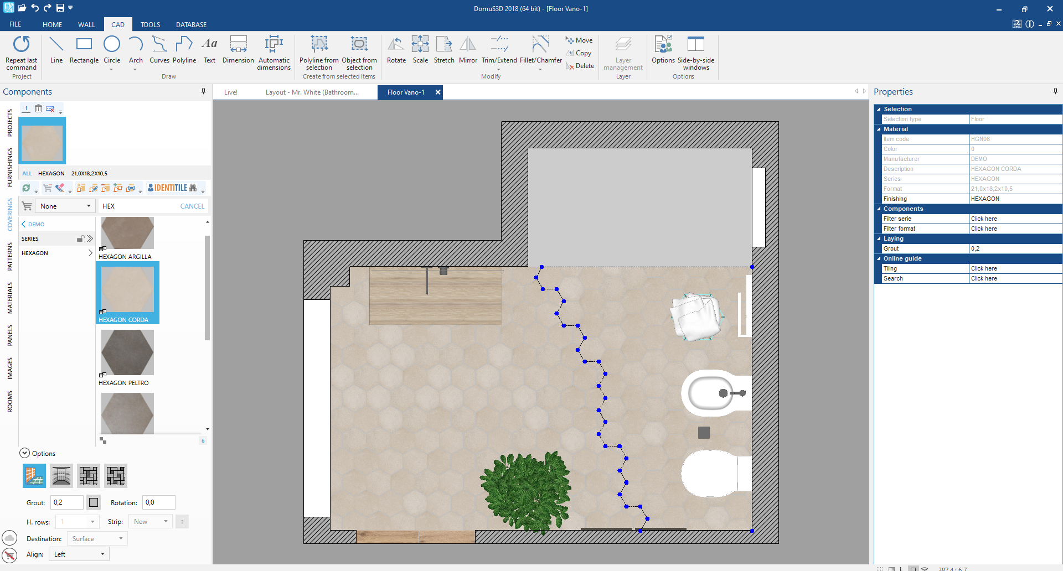This screenshot has width=1063, height=571.
Task: Select the third tile pattern mode
Action: (89, 476)
